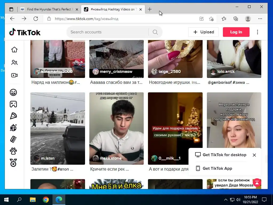
Task: Open the taiga_2580 video thumbnail
Action: (x=175, y=59)
